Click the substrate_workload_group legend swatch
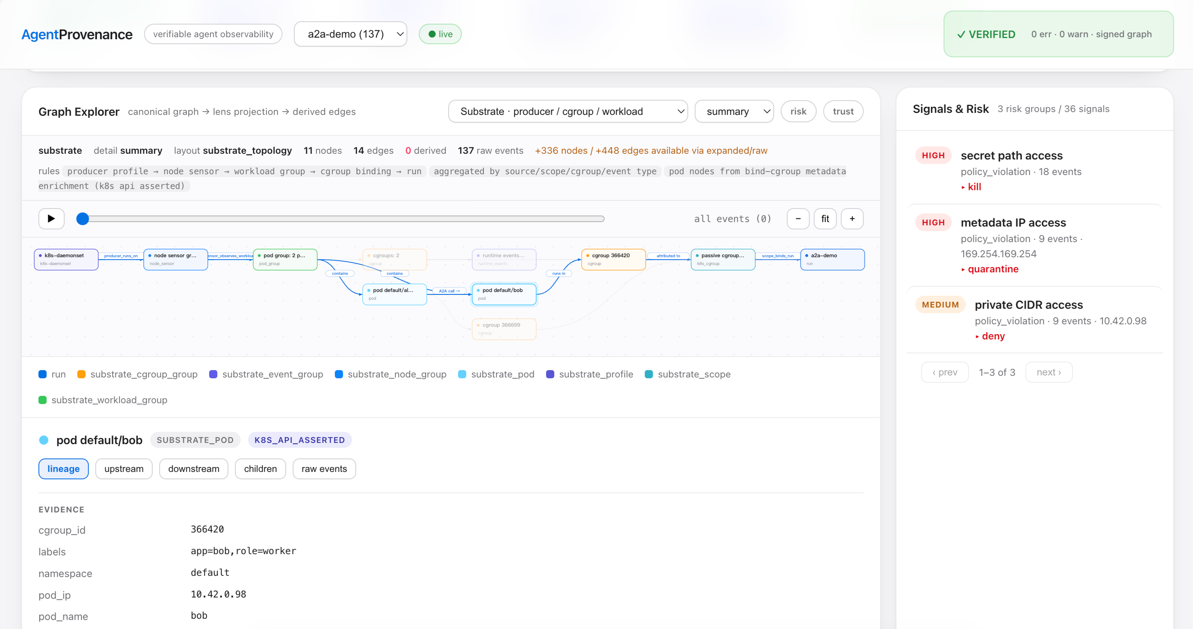Screen dimensions: 1193x629 coord(43,400)
